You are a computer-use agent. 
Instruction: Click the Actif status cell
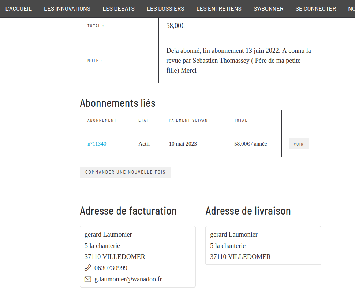[144, 144]
